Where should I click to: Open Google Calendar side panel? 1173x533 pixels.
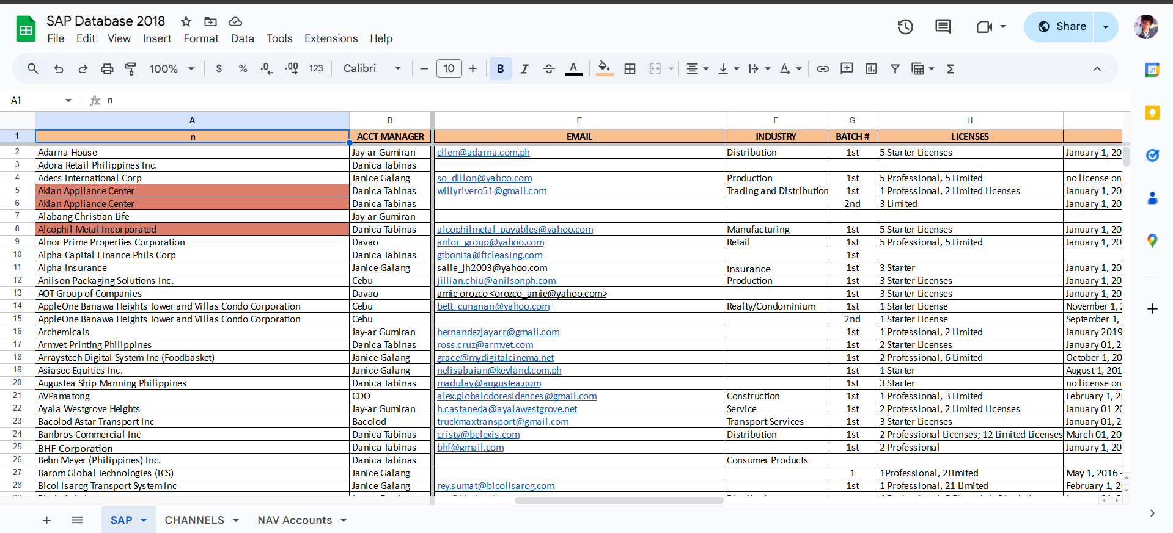1152,70
